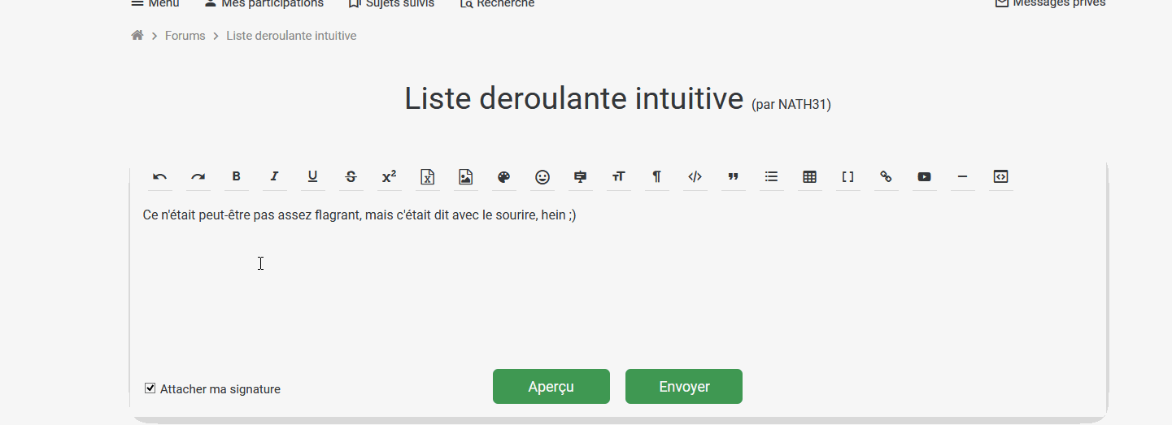Insert a bulleted list
The image size is (1172, 425).
pyautogui.click(x=771, y=177)
